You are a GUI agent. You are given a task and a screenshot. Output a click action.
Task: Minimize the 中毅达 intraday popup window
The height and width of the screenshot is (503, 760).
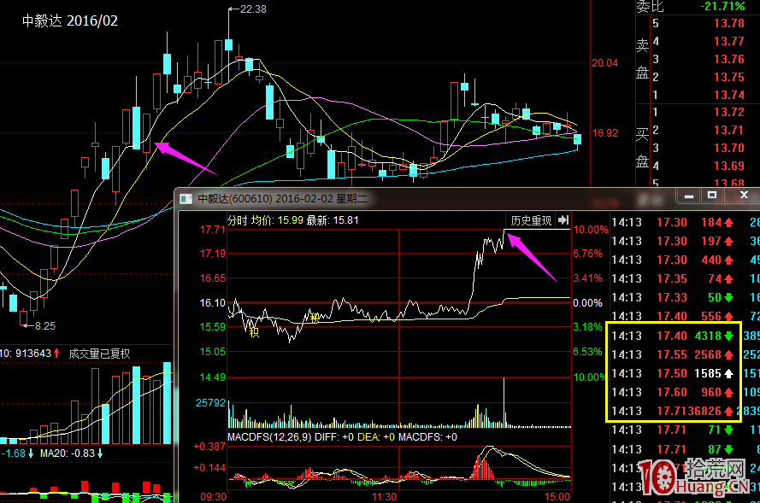click(689, 196)
